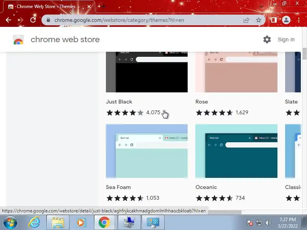Open web store settings gear
The image size is (307, 230).
click(x=267, y=39)
